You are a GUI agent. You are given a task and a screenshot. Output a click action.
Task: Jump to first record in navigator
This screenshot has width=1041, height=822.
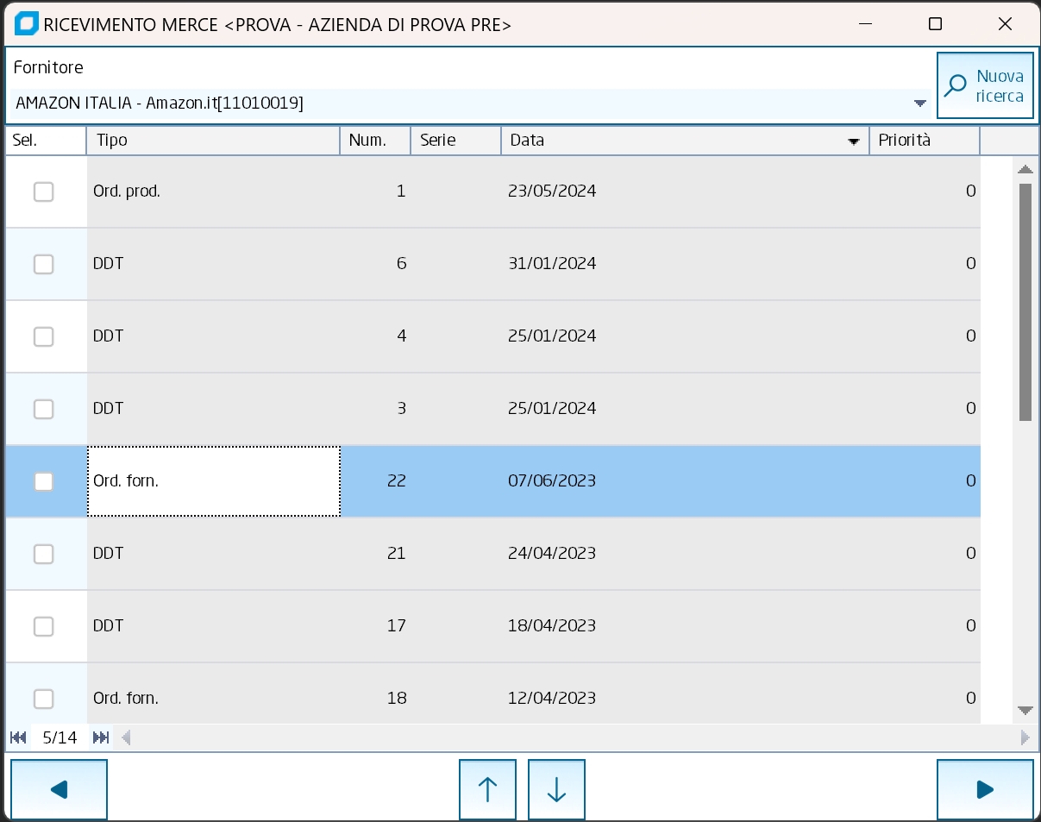pyautogui.click(x=18, y=737)
